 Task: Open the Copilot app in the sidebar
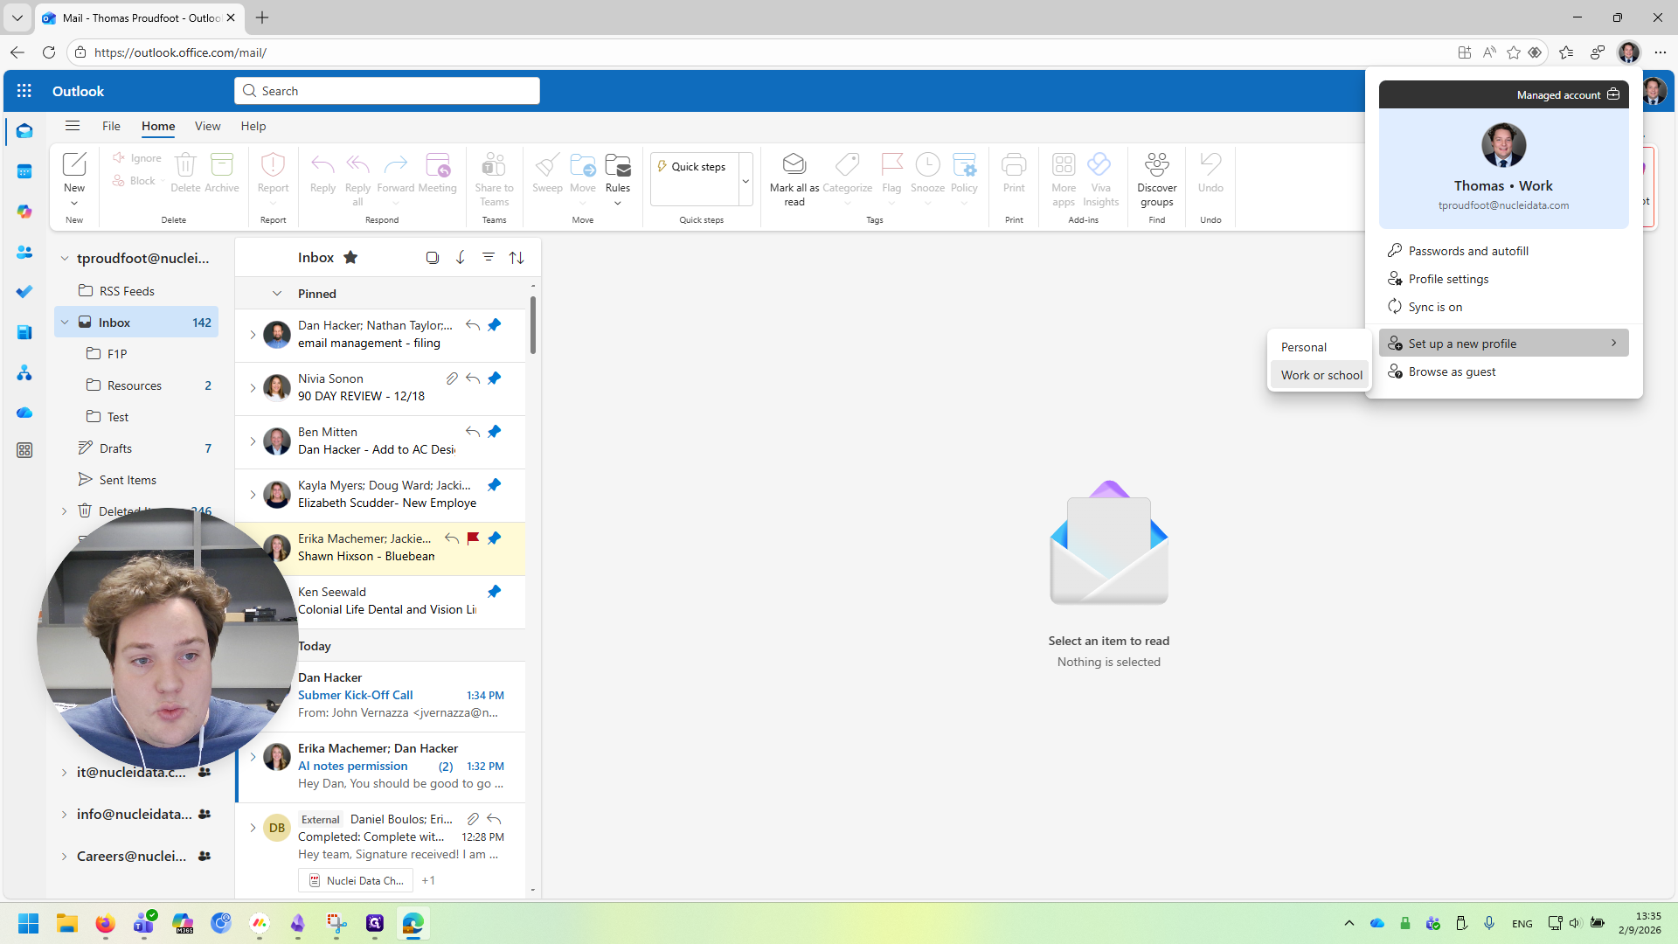[24, 212]
